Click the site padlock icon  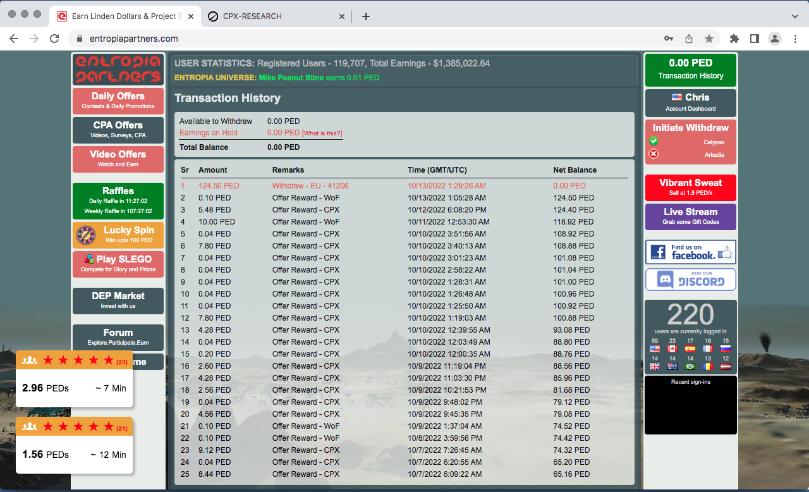coord(79,39)
